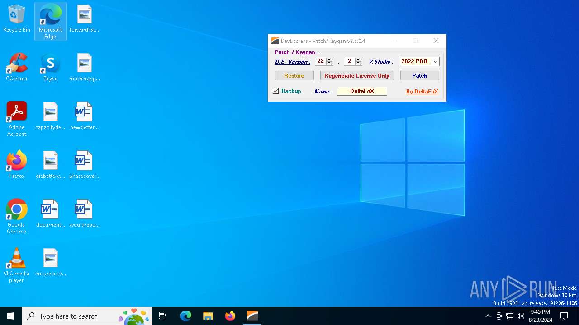This screenshot has height=325, width=579.
Task: Increase the D.E. minor version number
Action: pyautogui.click(x=358, y=60)
